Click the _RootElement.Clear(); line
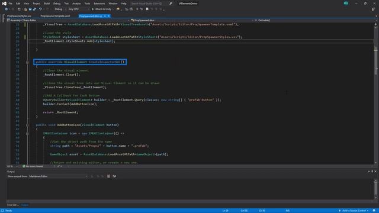 62,75
